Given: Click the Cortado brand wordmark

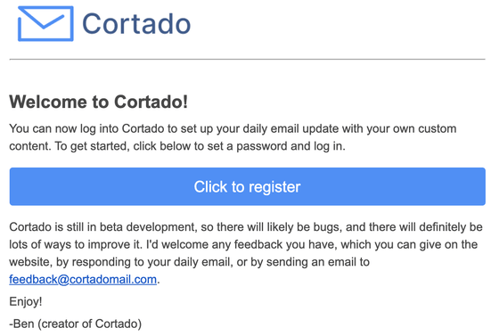Looking at the screenshot, I should click(136, 23).
